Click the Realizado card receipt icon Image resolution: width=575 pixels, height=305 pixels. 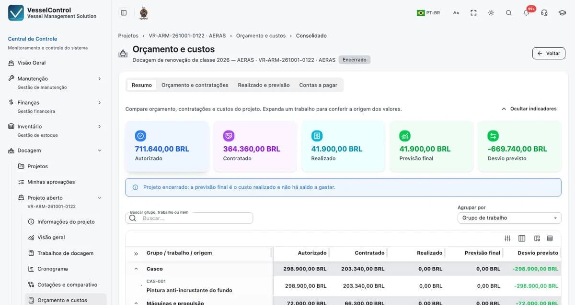(317, 136)
